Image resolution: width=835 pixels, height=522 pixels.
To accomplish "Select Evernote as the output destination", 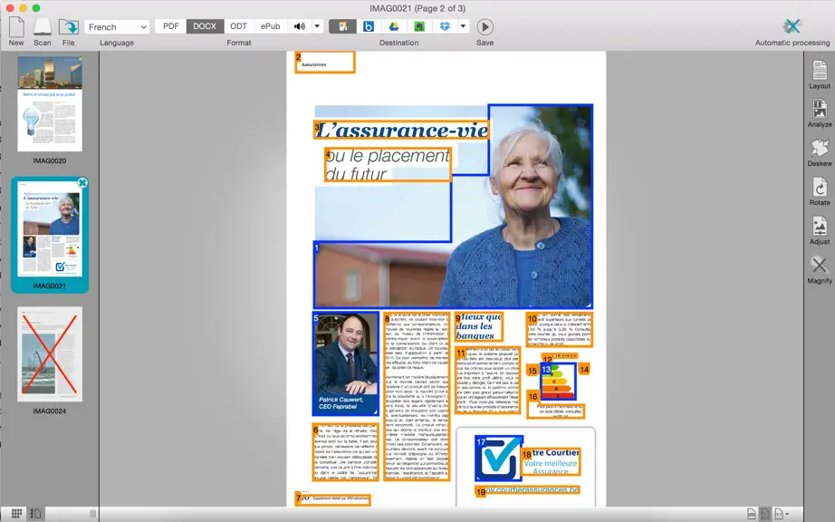I will 419,26.
